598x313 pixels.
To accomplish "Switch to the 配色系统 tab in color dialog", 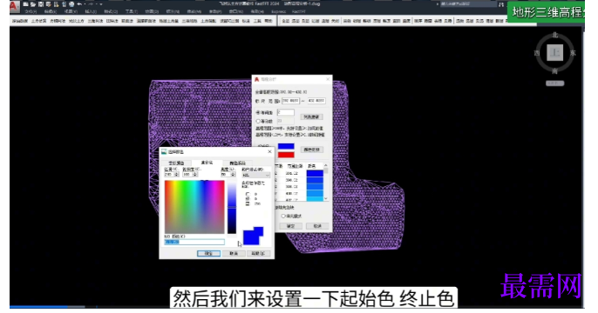I will coord(237,163).
